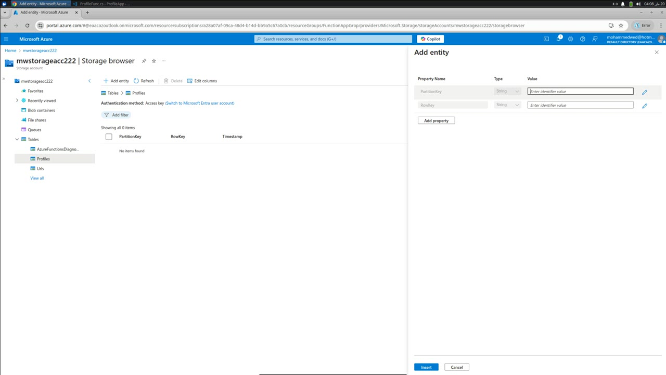Reload the page in the browser
This screenshot has width=666, height=375.
(28, 25)
